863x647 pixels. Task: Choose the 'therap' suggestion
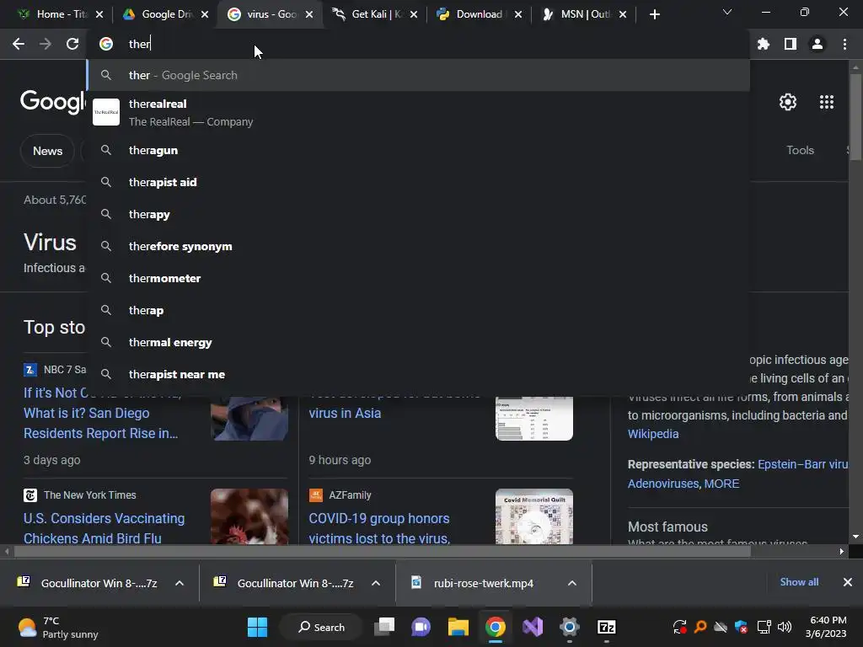click(x=418, y=310)
